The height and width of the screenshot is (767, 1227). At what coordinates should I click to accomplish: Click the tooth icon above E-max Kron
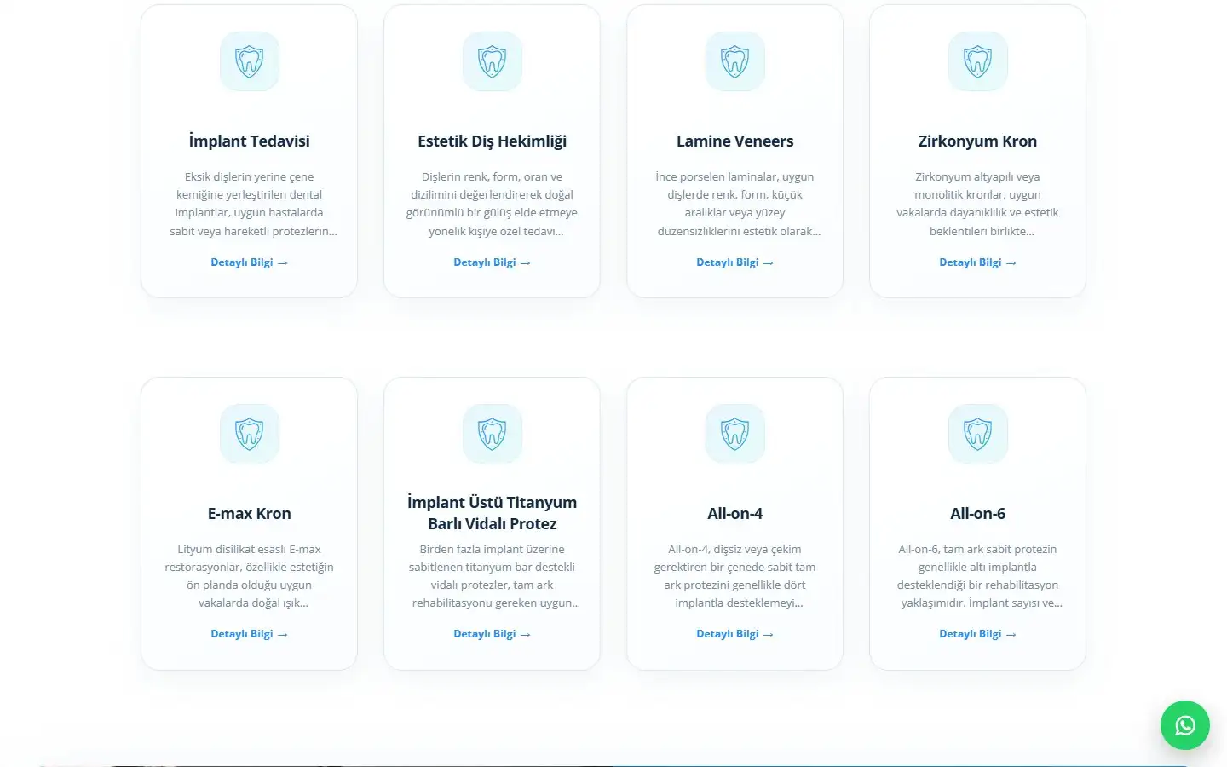pyautogui.click(x=250, y=434)
